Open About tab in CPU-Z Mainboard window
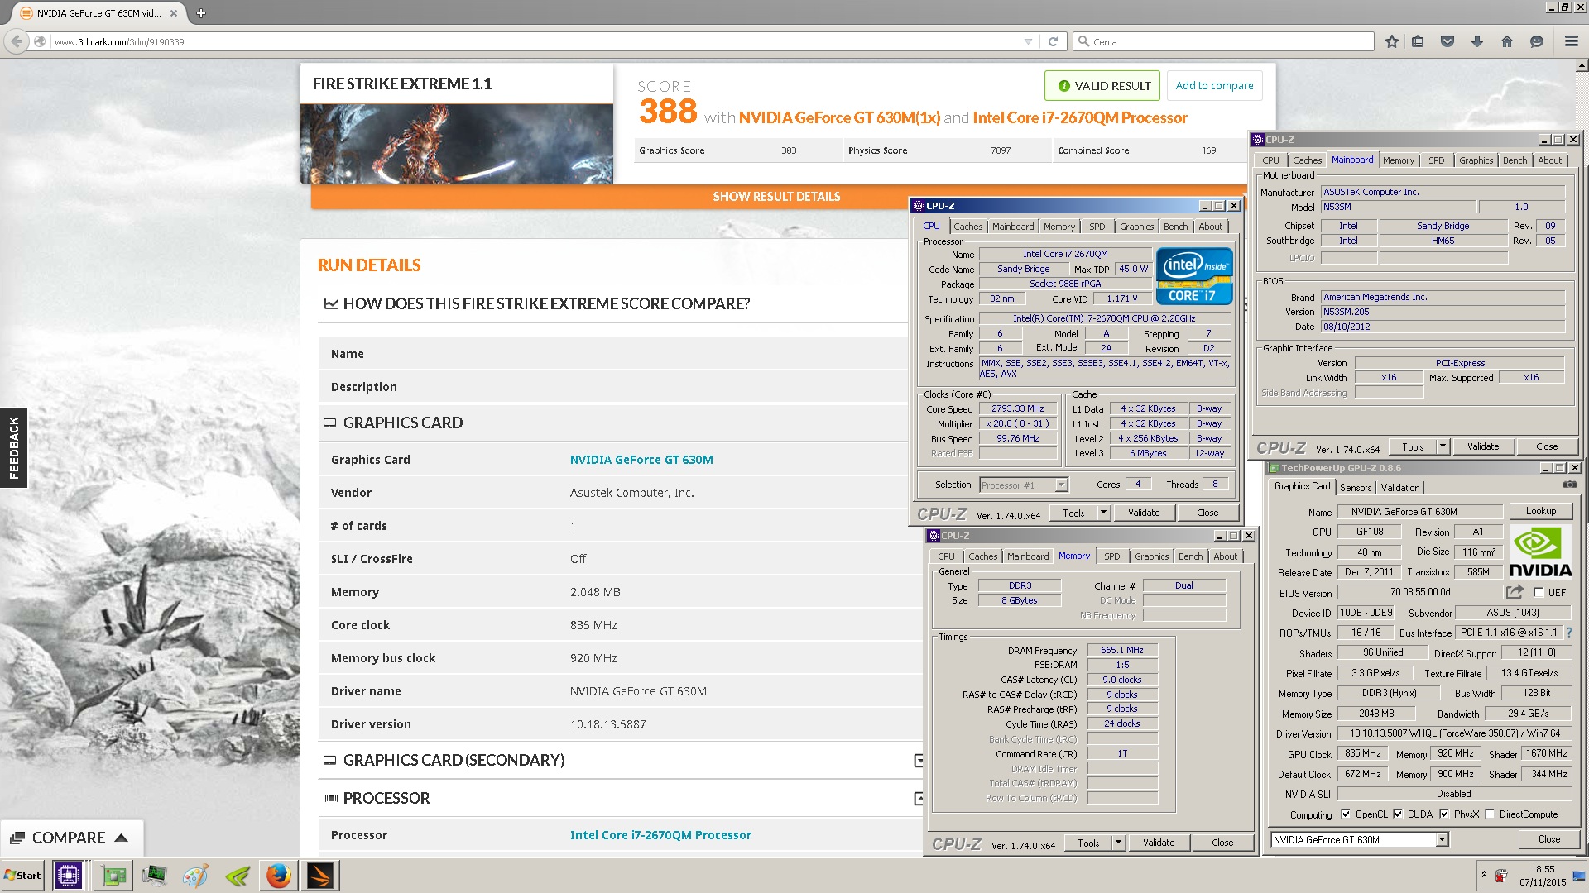 click(x=1549, y=160)
